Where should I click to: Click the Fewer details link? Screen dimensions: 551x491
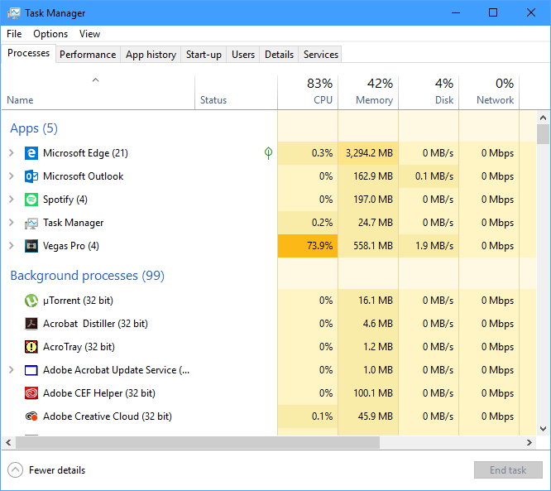[57, 470]
